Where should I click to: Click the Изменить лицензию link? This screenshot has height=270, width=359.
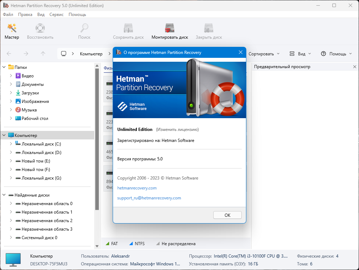(x=177, y=130)
